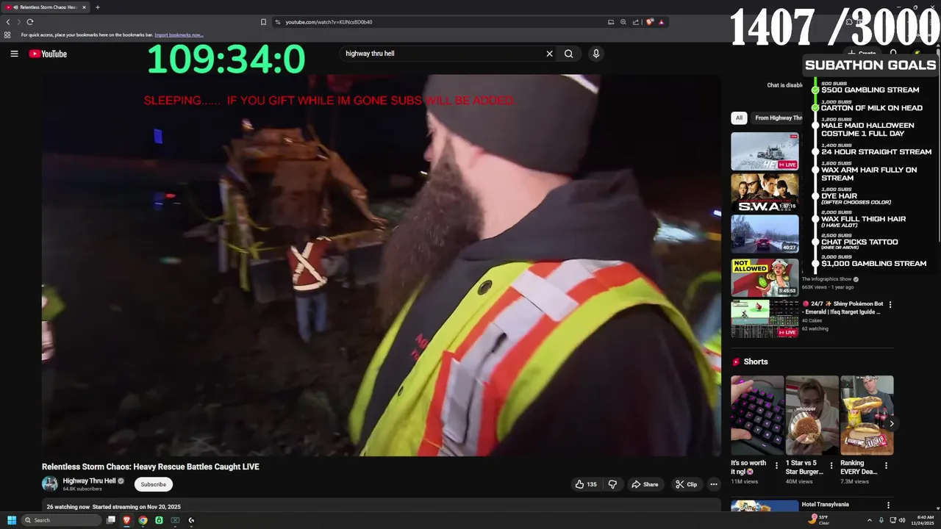Screen dimensions: 941x529
Task: Show hidden system tray icons
Action: [870, 520]
